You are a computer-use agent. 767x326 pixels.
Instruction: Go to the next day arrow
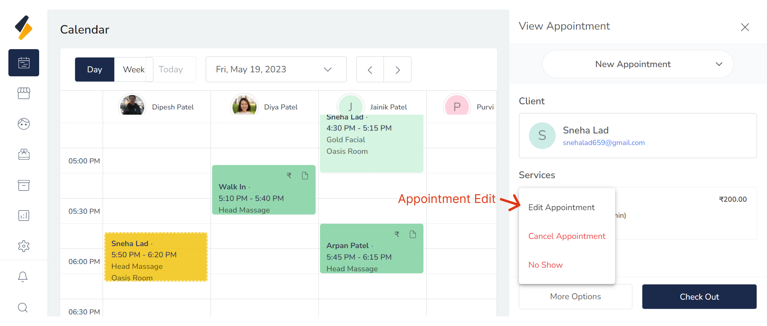click(x=397, y=70)
